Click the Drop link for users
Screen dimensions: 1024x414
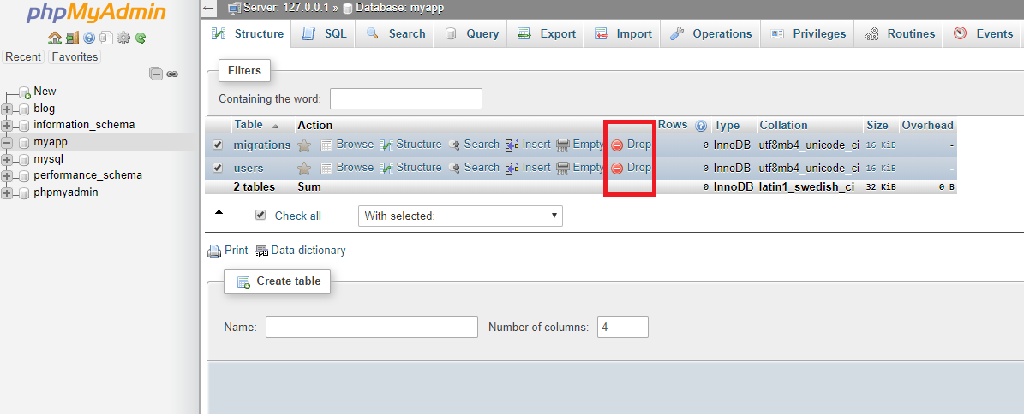coord(638,168)
